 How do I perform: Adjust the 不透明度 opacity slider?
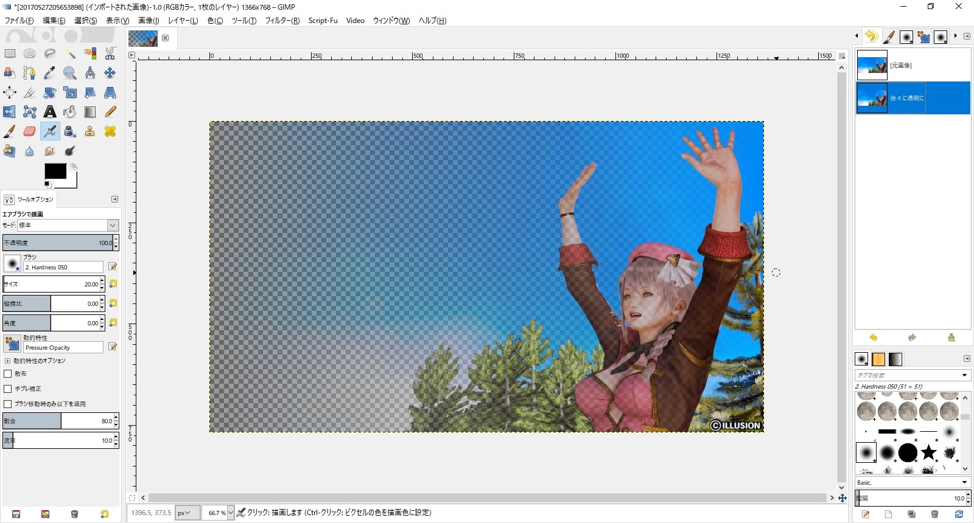[x=58, y=243]
